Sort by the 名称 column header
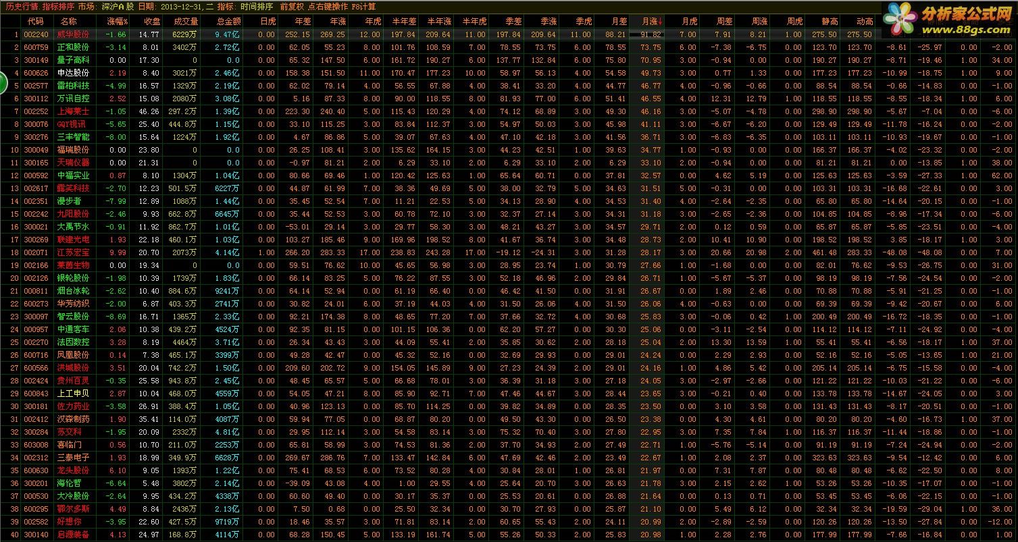 (69, 22)
